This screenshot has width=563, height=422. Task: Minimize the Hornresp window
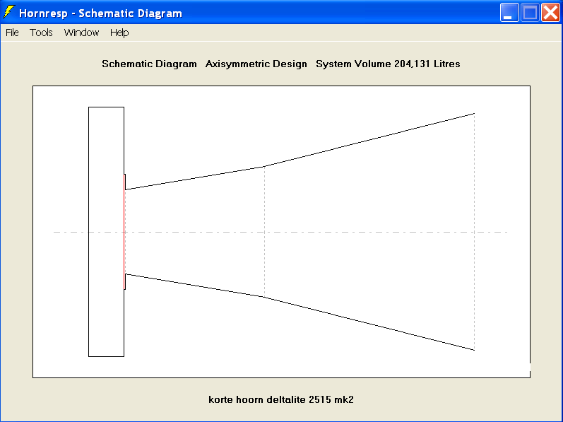coord(509,13)
